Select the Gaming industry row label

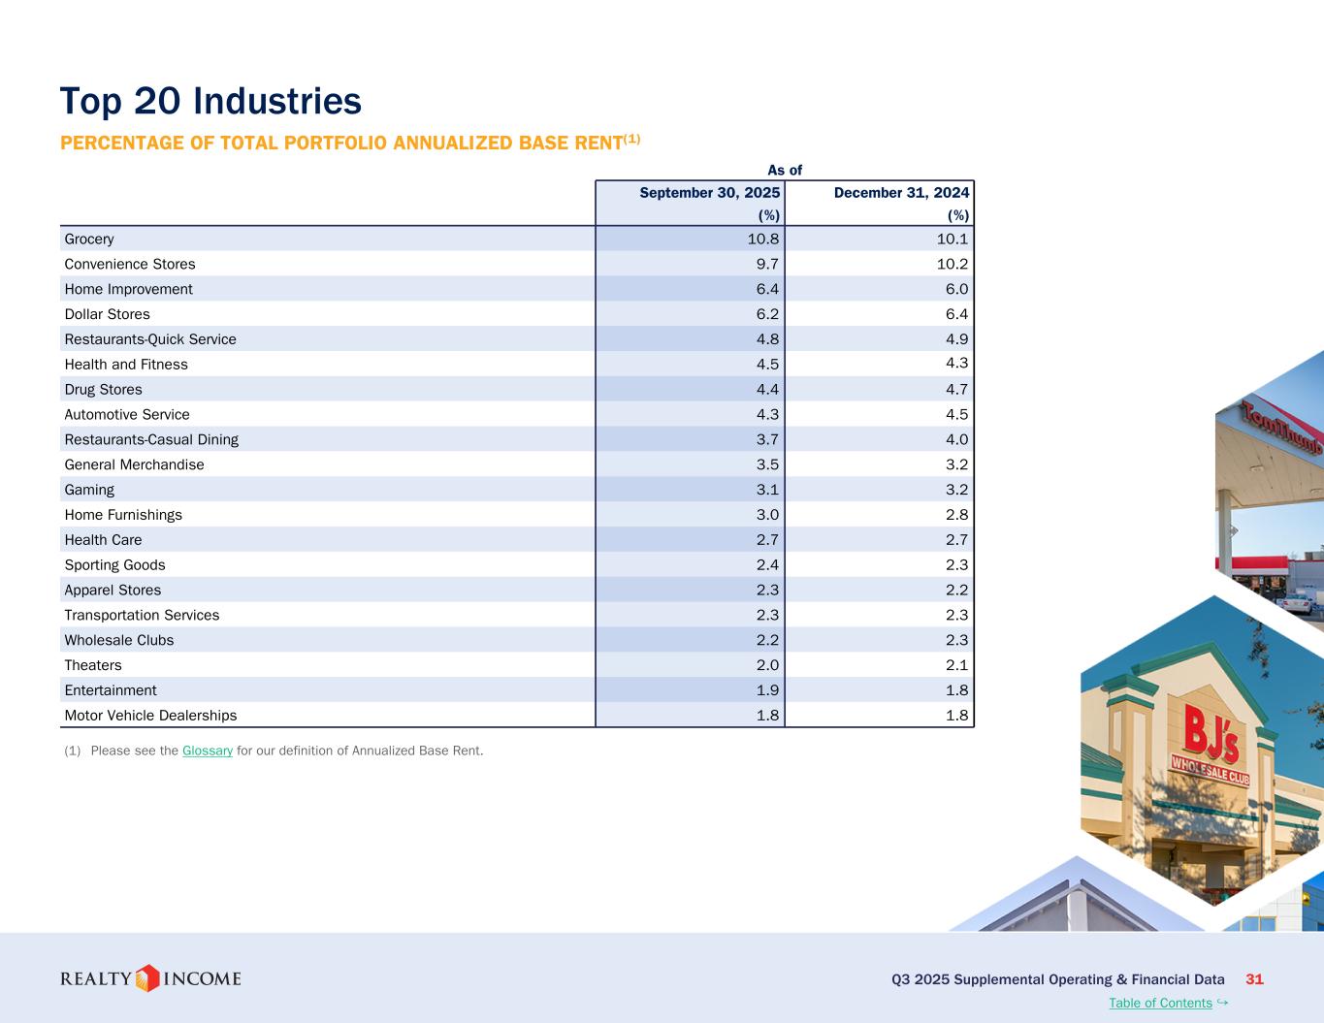89,491
